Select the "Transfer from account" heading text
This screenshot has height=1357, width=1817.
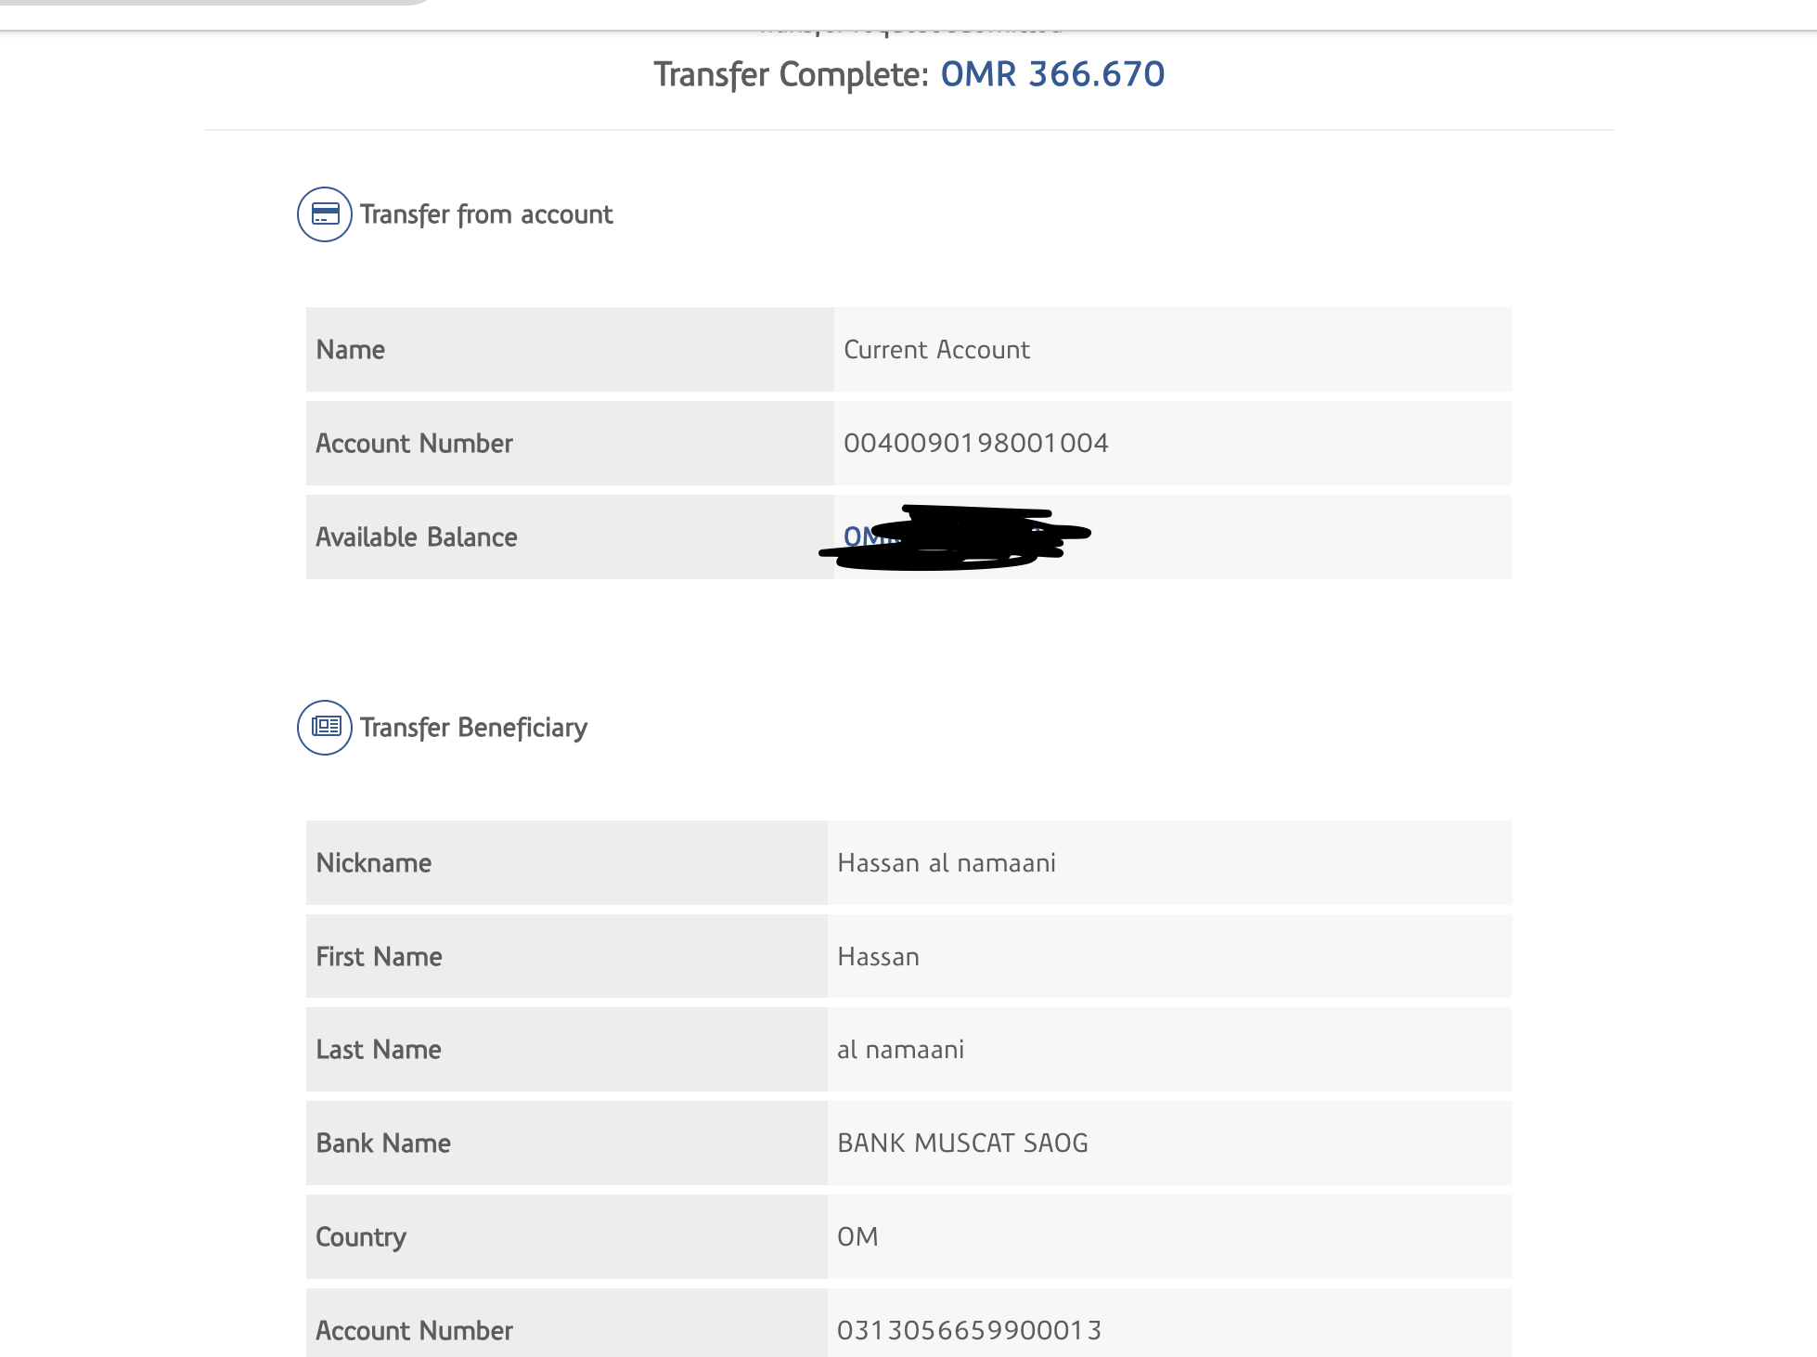[486, 214]
